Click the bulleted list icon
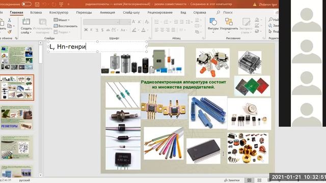Screen dimensions: 326x183 157,22
